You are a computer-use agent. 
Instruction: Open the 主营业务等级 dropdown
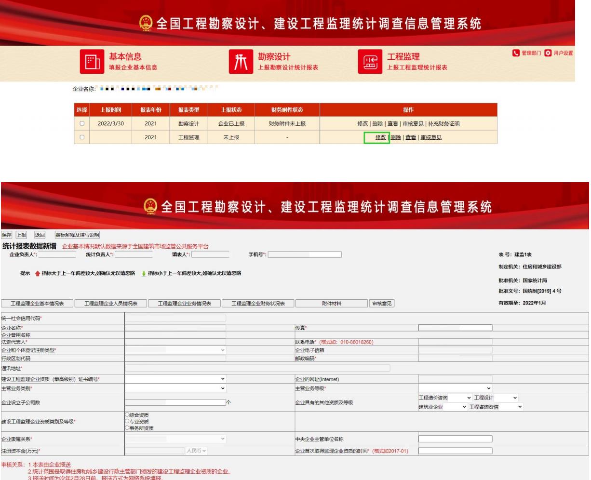(x=455, y=388)
